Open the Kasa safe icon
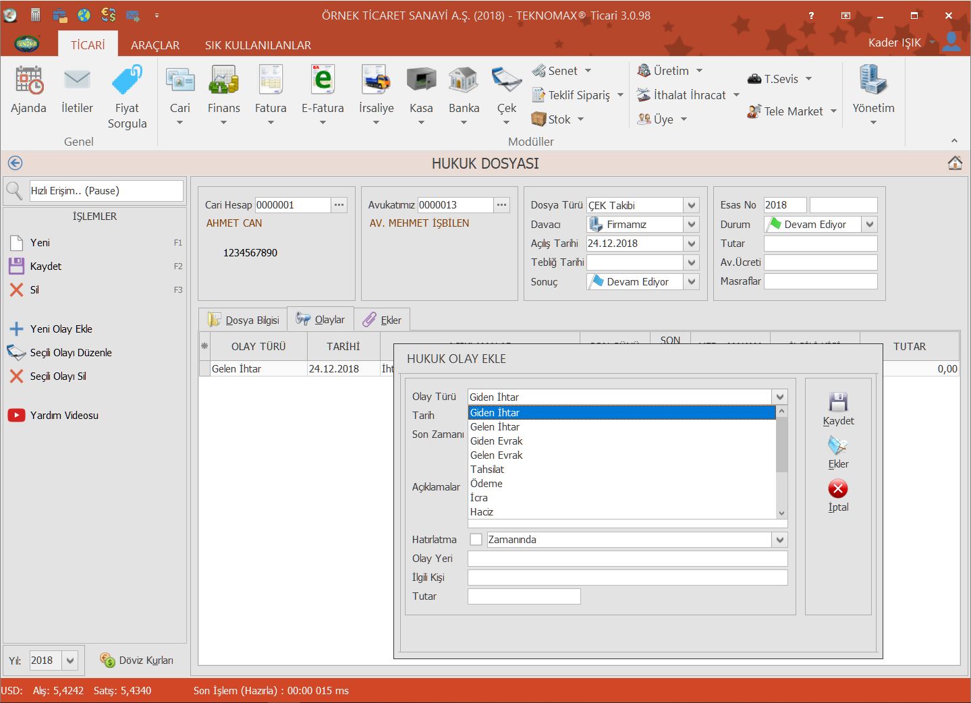The height and width of the screenshot is (703, 971). pos(421,80)
